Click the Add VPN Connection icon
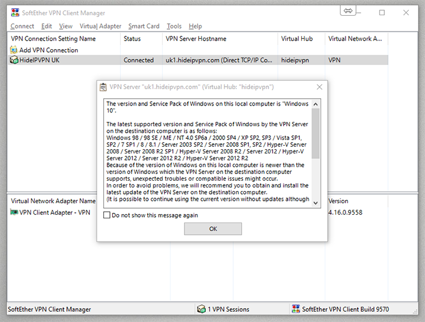 (13, 50)
